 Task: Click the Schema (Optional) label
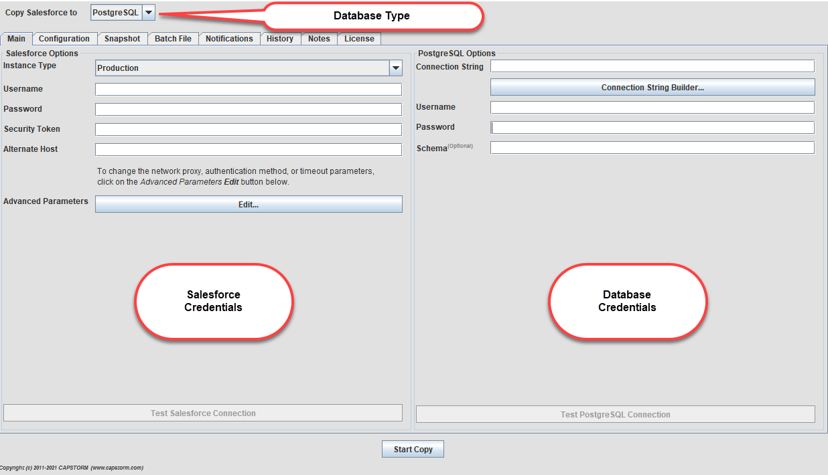(444, 148)
